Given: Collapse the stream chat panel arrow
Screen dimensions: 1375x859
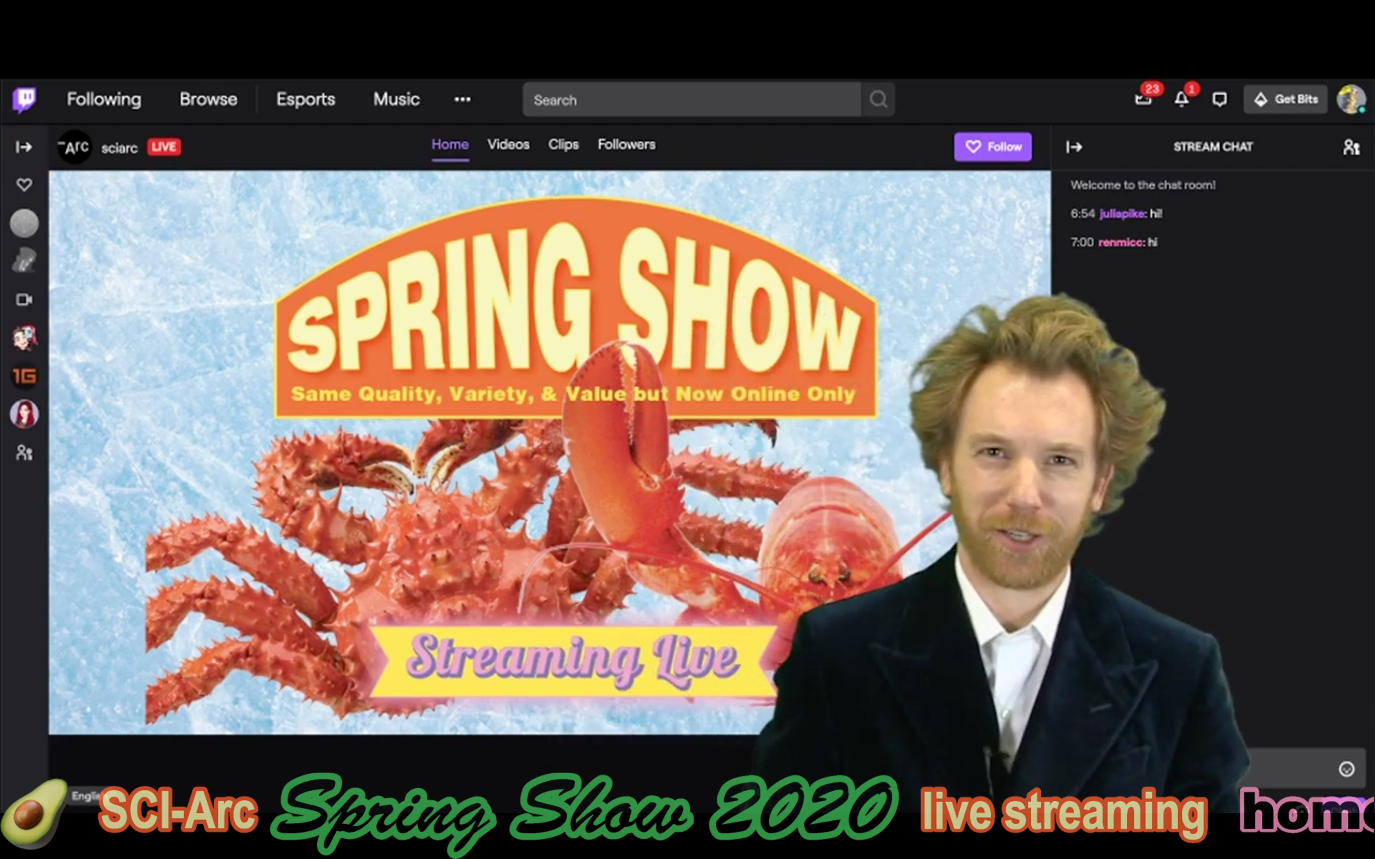Looking at the screenshot, I should click(x=1074, y=147).
